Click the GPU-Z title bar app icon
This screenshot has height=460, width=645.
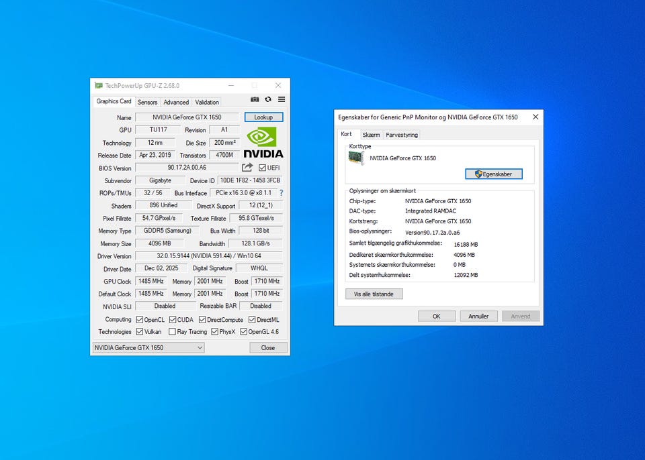[x=98, y=86]
